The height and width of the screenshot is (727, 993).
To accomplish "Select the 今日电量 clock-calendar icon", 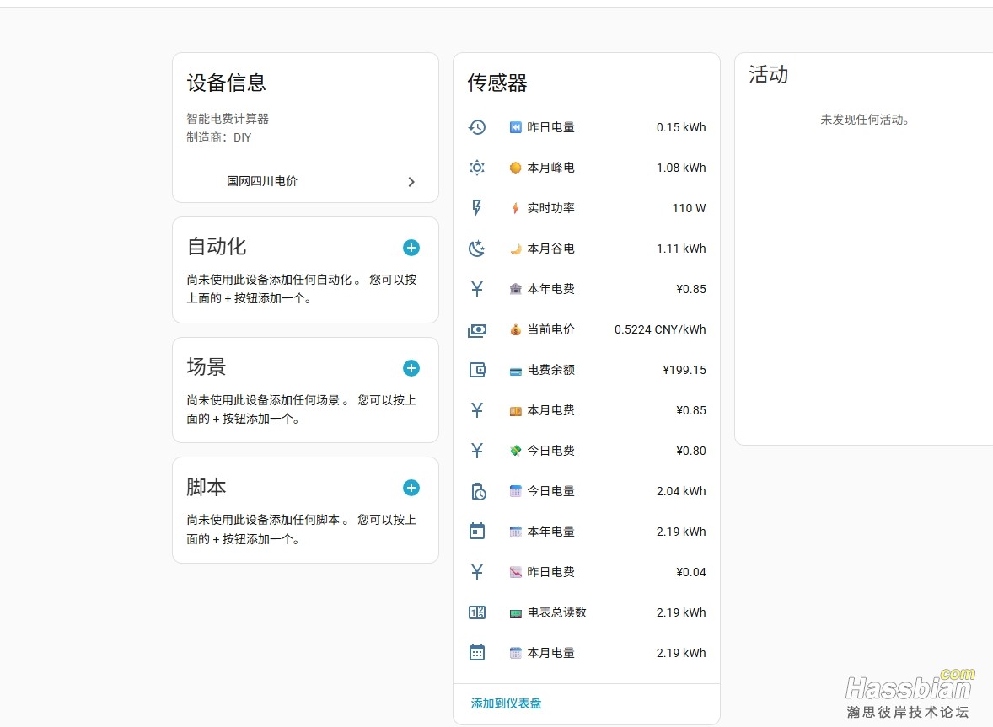I will coord(477,491).
